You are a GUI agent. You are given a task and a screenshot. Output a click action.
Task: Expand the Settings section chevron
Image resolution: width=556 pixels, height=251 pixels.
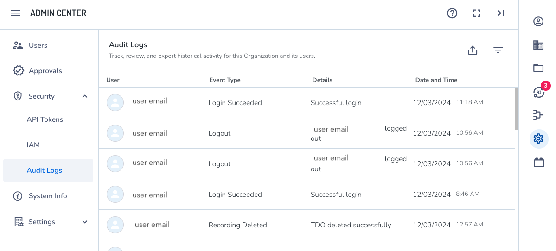coord(85,222)
